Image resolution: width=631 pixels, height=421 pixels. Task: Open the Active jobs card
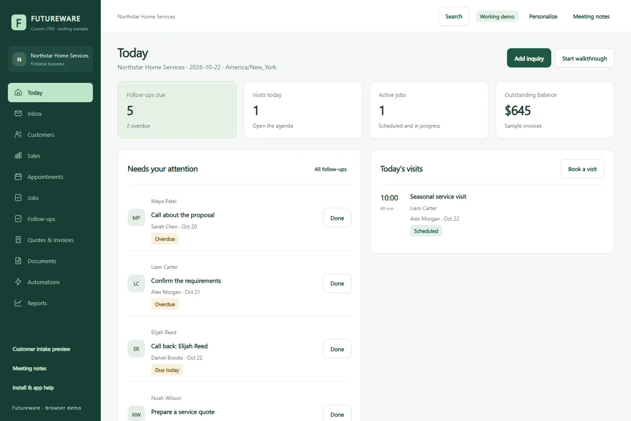(x=429, y=110)
